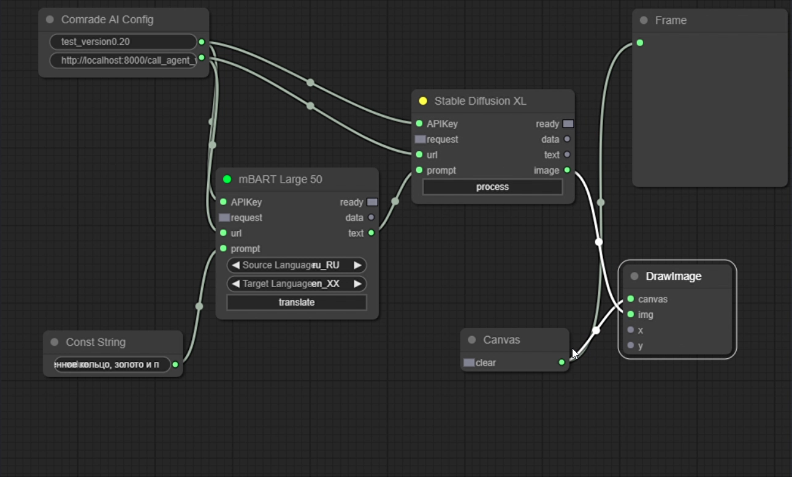792x477 pixels.
Task: Click the output port on Const String
Action: 175,364
